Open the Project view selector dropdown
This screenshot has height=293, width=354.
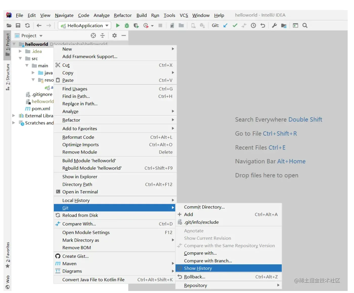tap(29, 36)
